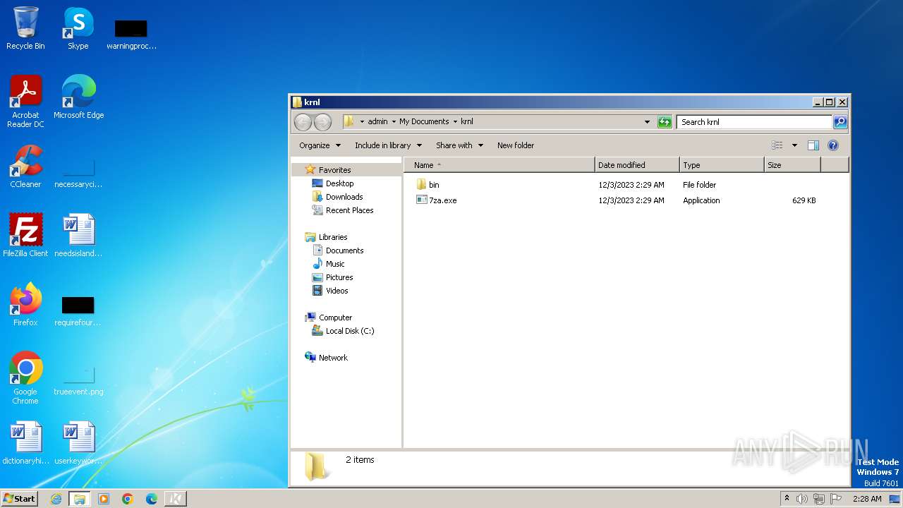Sort by the Type column header
Screen dimensions: 903x508
pyautogui.click(x=722, y=165)
